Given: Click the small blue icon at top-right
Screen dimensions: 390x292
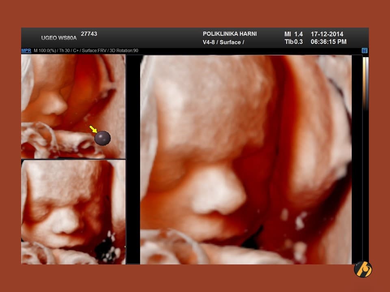Looking at the screenshot, I should [x=364, y=51].
